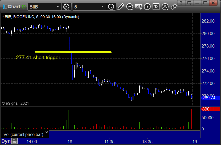Expand the BIIB symbol dropdown arrow
This screenshot has height=145, width=221.
click(x=58, y=7)
